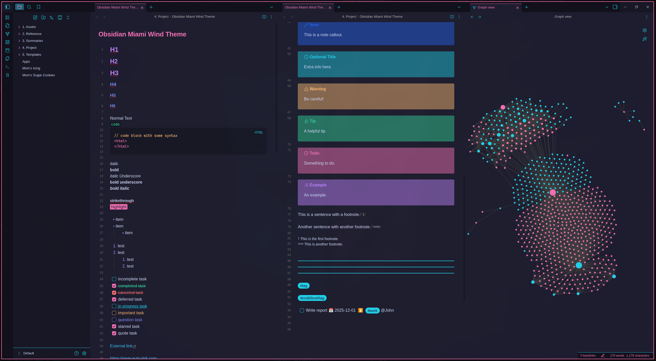Screen dimensions: 656x361
Task: Open the Mom's Sugar Cookies note
Action: [x=39, y=75]
